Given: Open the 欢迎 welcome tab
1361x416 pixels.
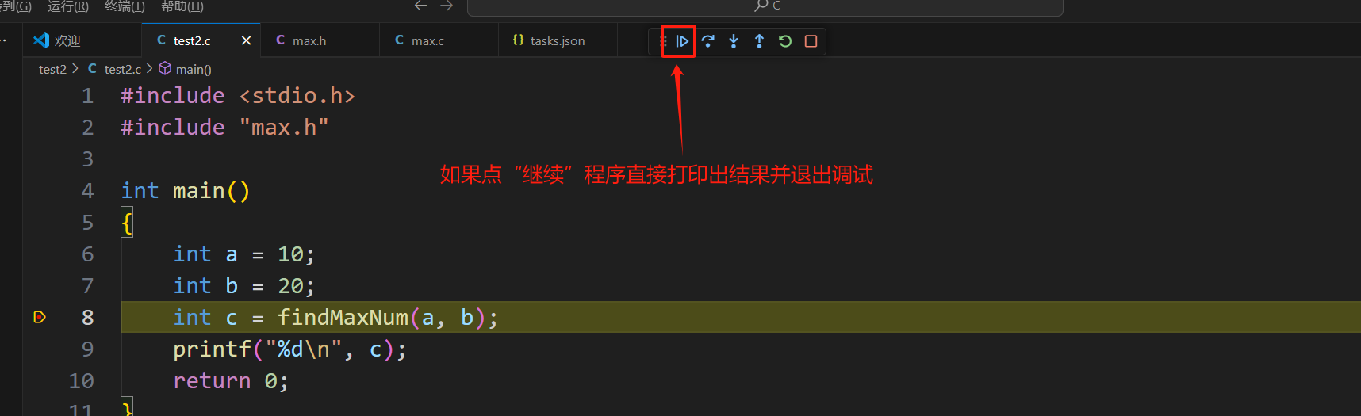Looking at the screenshot, I should click(58, 40).
